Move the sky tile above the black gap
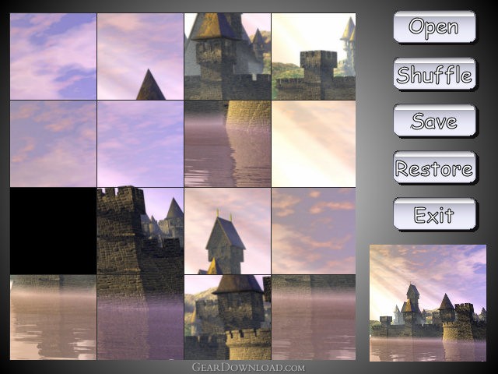 54,143
